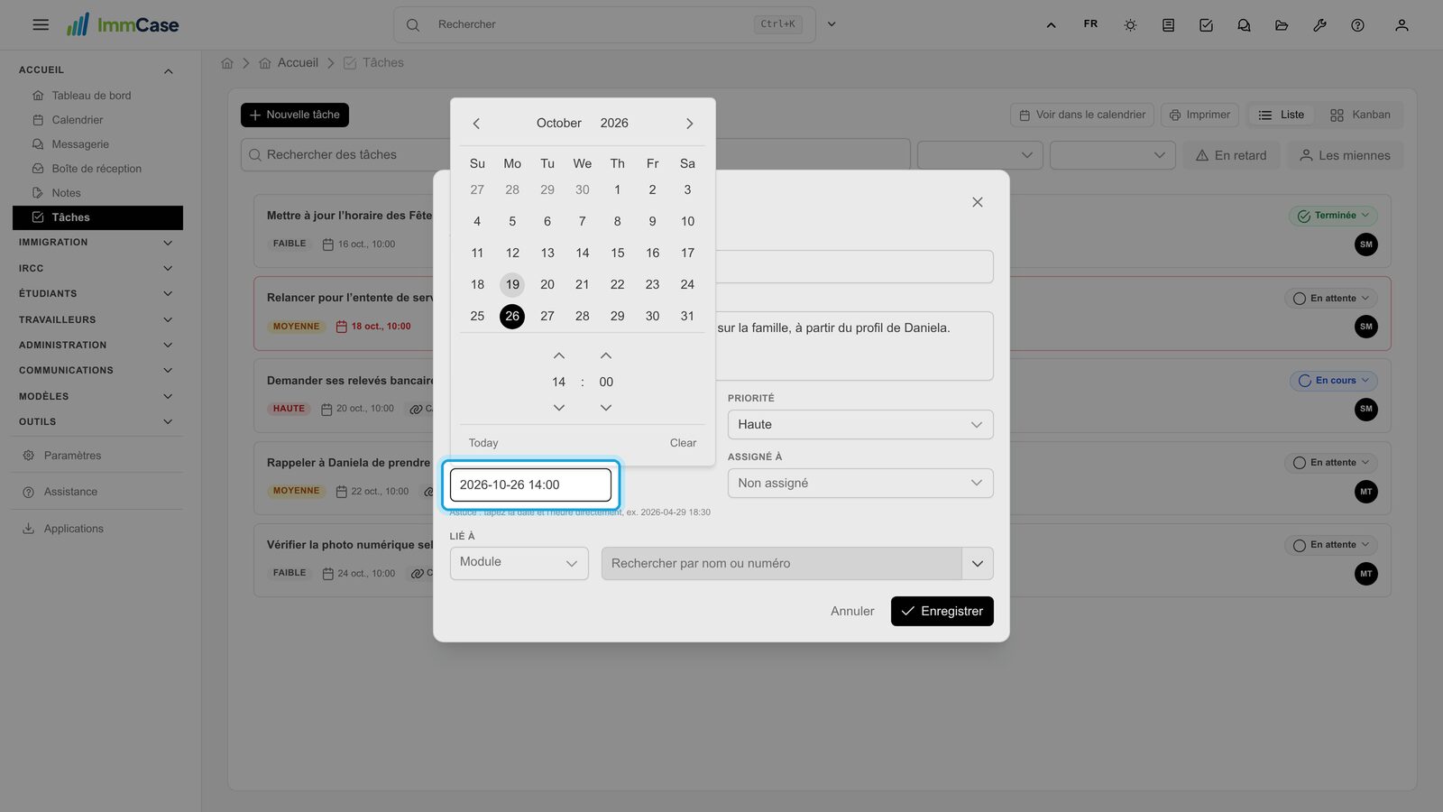Close the task dialog with X

977,202
